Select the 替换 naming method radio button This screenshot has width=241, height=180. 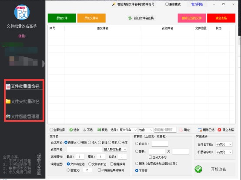click(x=79, y=142)
